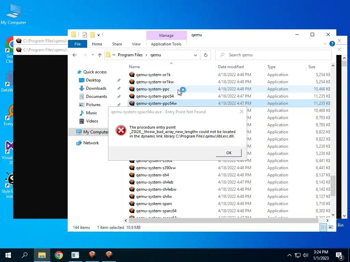Viewport: 350px width, 262px height.
Task: Select the Manage contextual tab
Action: coord(166,35)
